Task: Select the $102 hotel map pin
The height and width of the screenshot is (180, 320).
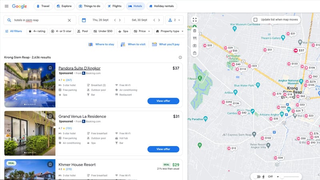Action: click(x=266, y=138)
